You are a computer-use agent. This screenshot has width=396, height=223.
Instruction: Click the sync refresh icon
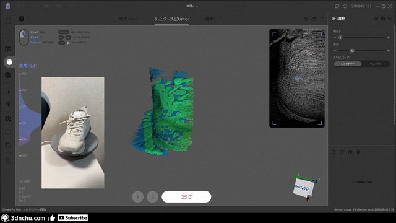tap(345, 6)
